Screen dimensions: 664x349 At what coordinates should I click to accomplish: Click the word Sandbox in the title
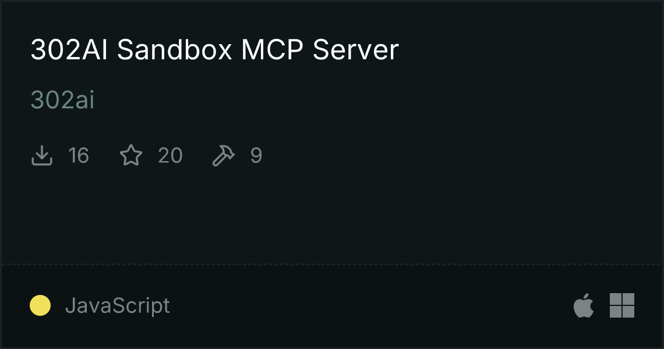(x=175, y=49)
